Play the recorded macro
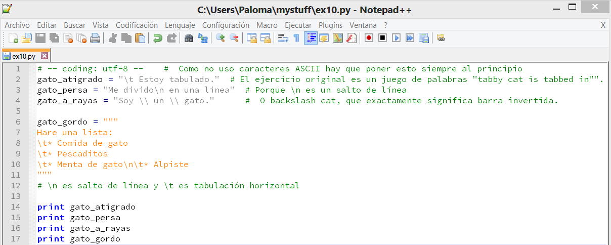This screenshot has width=611, height=245. pos(396,38)
